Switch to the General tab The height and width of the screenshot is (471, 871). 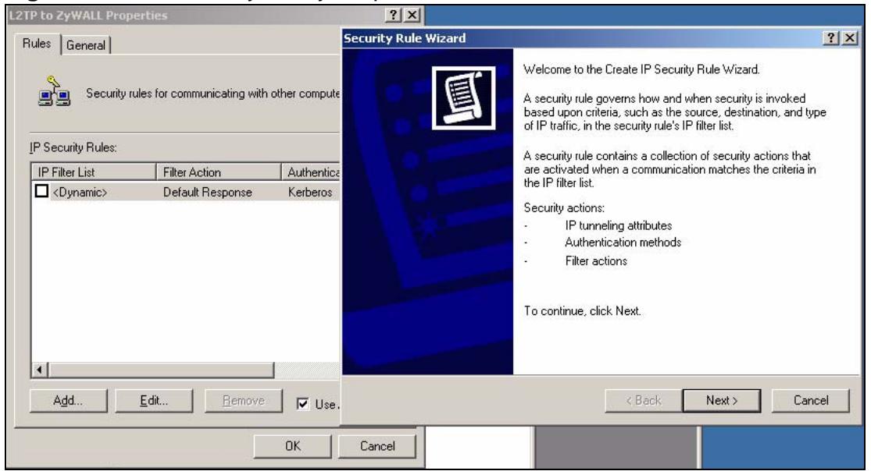click(x=86, y=45)
